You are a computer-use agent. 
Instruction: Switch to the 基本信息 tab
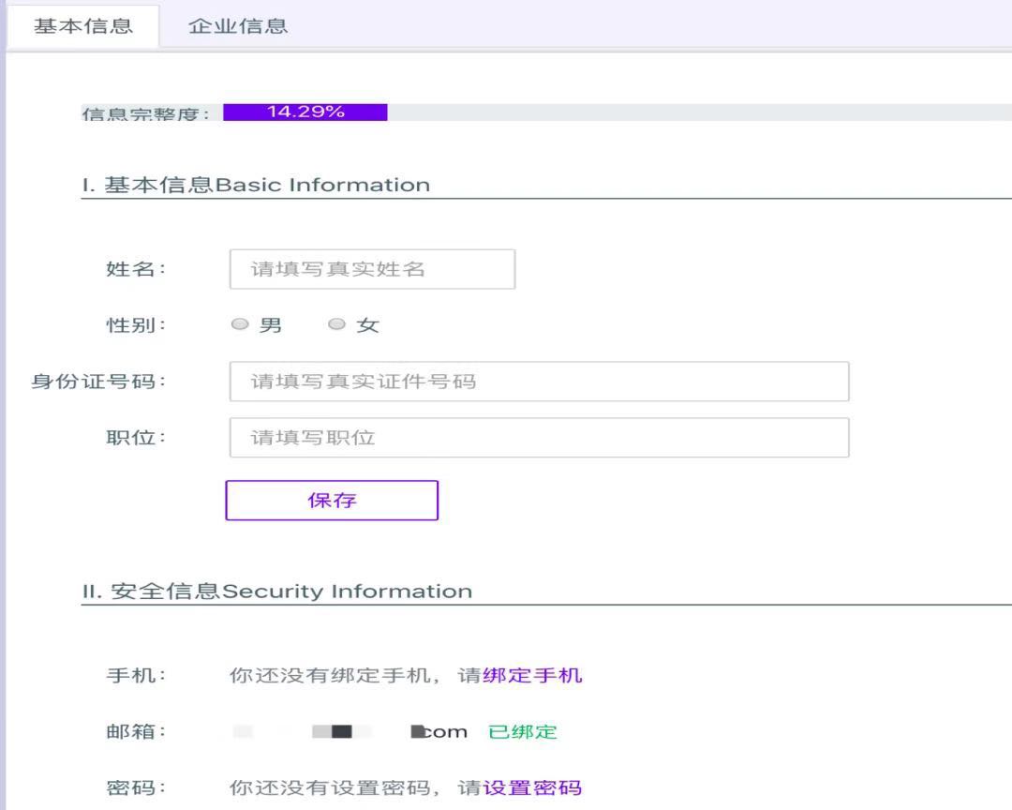tap(83, 26)
